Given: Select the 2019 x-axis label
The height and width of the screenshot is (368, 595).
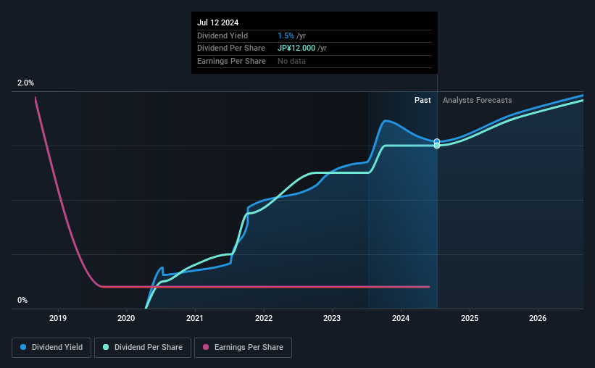Looking at the screenshot, I should (58, 318).
